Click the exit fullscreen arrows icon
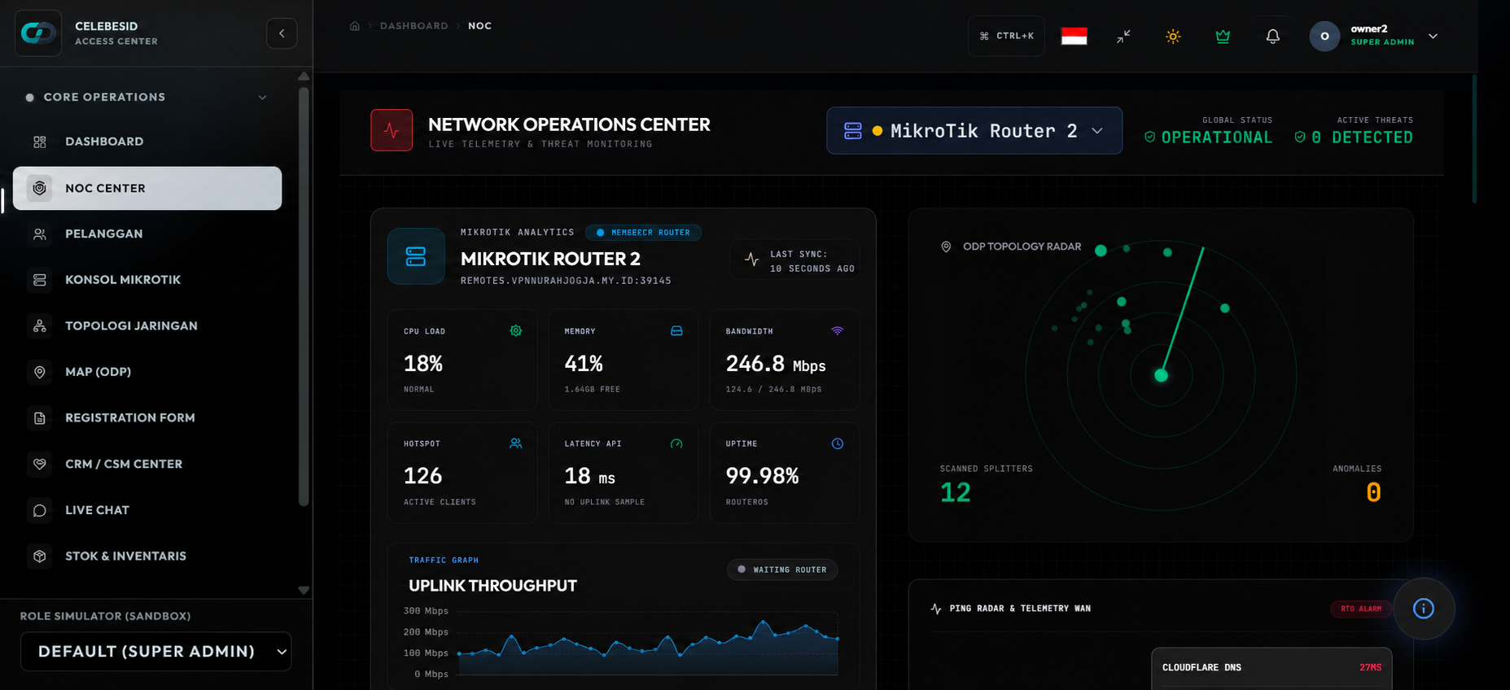1510x690 pixels. coord(1123,37)
